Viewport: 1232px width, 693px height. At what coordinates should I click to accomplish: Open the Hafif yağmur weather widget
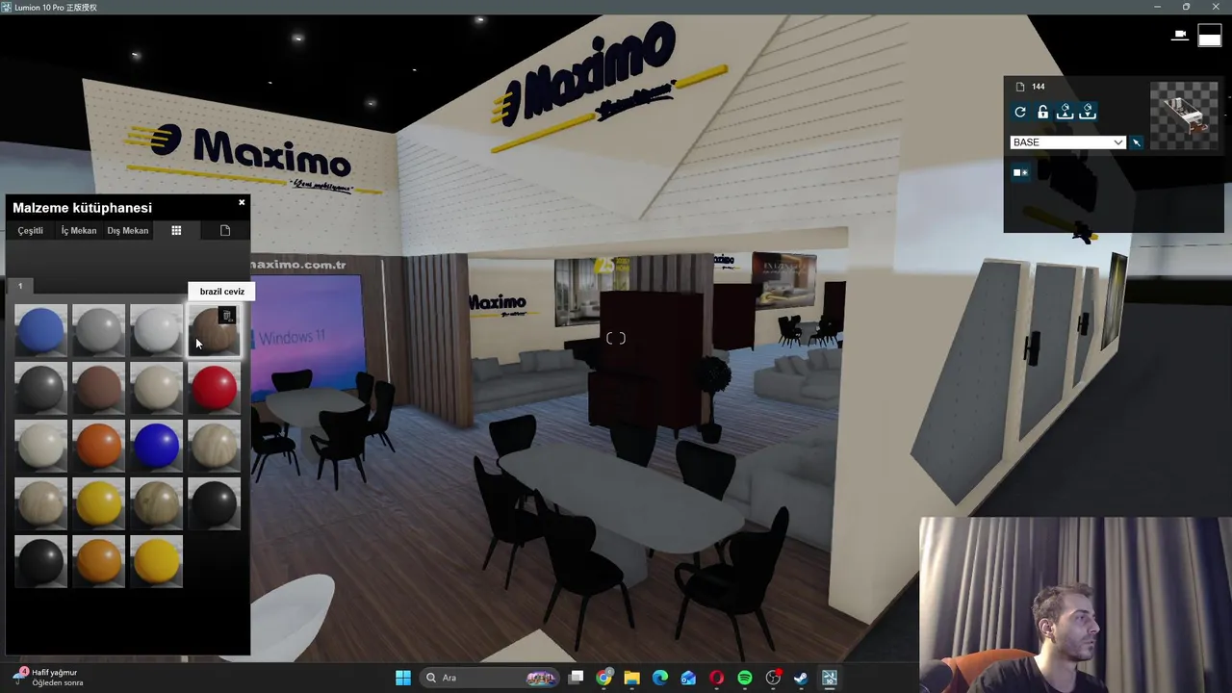coord(46,678)
